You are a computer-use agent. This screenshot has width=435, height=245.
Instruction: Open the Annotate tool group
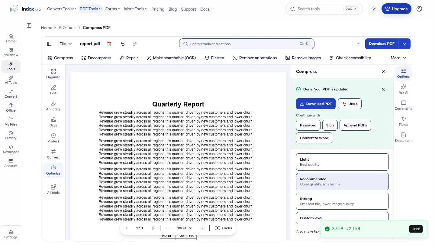click(53, 106)
